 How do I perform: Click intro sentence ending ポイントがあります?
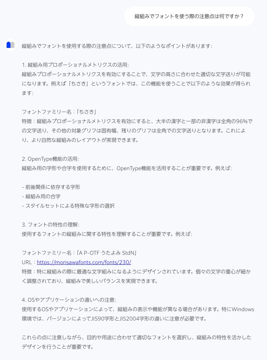coord(117,46)
